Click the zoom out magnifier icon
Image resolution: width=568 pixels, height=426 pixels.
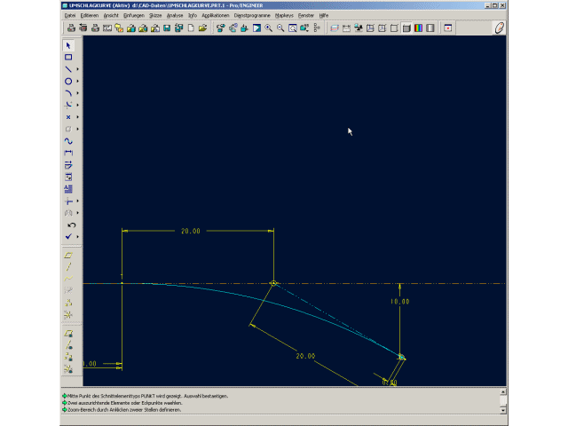(280, 28)
